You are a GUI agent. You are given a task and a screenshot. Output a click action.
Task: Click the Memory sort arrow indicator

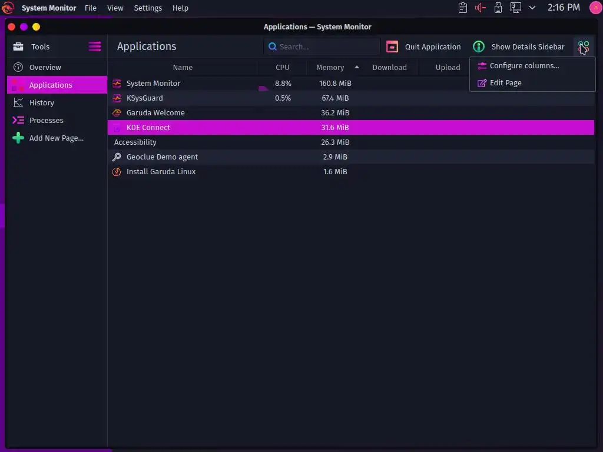[357, 67]
